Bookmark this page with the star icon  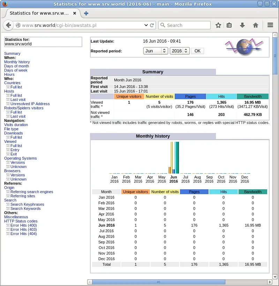point(218,25)
